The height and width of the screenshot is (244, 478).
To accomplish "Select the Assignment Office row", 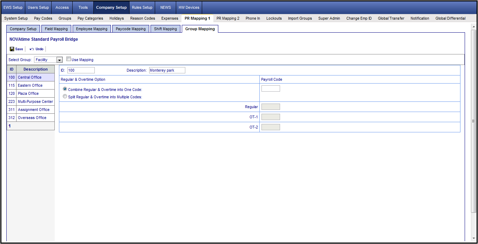I will pyautogui.click(x=31, y=110).
